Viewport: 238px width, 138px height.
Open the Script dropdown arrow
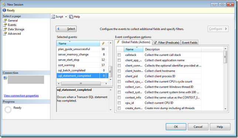tap(66, 17)
